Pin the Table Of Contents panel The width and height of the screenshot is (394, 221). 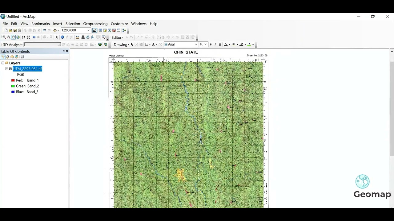point(64,51)
